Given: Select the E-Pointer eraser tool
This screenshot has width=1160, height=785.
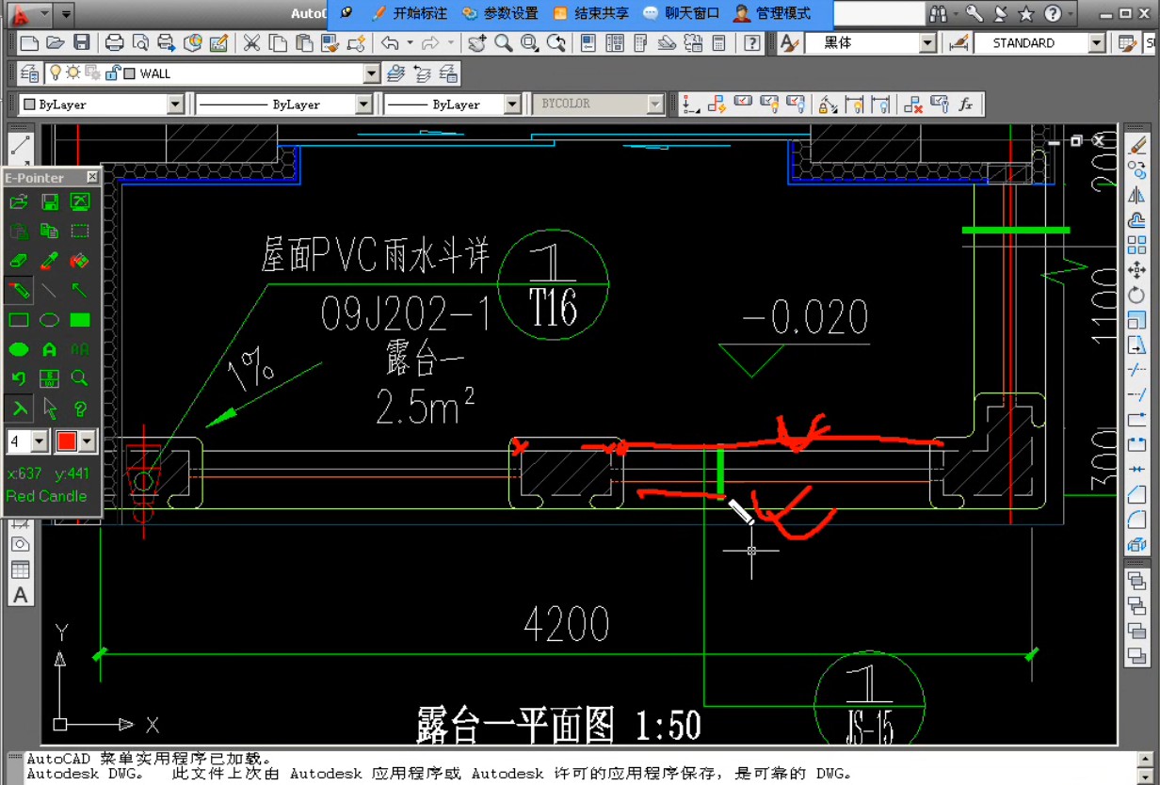Looking at the screenshot, I should pyautogui.click(x=19, y=261).
